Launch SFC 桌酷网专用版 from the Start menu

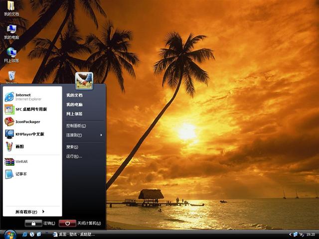click(32, 110)
